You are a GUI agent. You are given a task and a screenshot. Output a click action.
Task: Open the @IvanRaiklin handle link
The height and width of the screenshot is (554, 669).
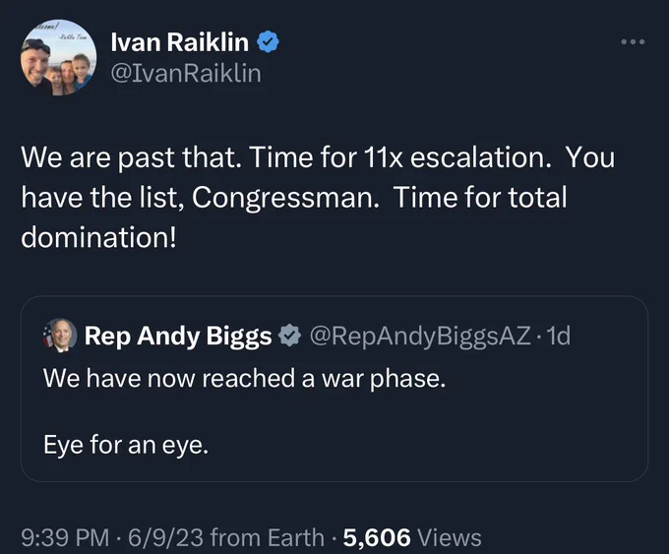click(x=186, y=74)
